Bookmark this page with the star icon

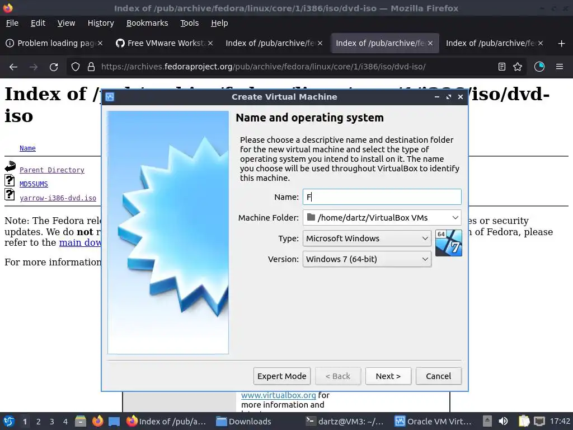pos(518,67)
